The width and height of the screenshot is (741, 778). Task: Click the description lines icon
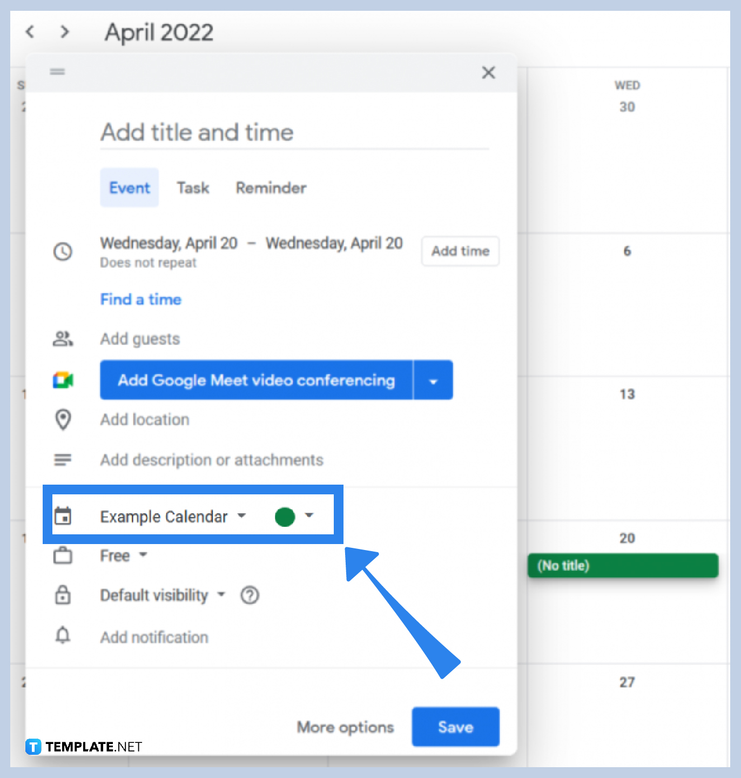pyautogui.click(x=63, y=459)
